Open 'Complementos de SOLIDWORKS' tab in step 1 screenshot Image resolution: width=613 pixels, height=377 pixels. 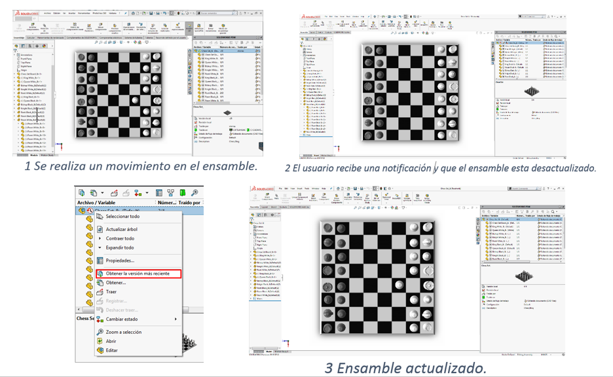click(x=81, y=38)
